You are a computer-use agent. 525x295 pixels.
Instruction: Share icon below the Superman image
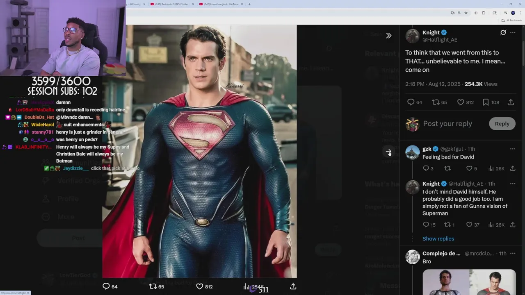point(293,286)
